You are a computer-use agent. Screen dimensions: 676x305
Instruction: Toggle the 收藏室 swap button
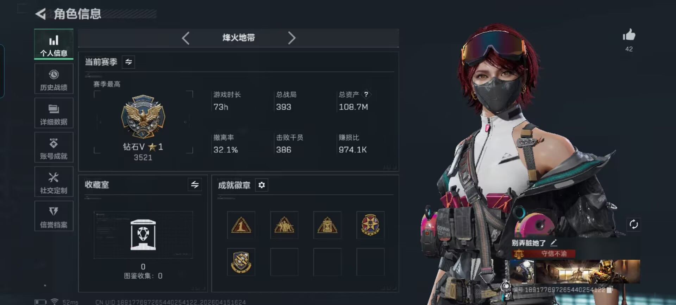195,184
